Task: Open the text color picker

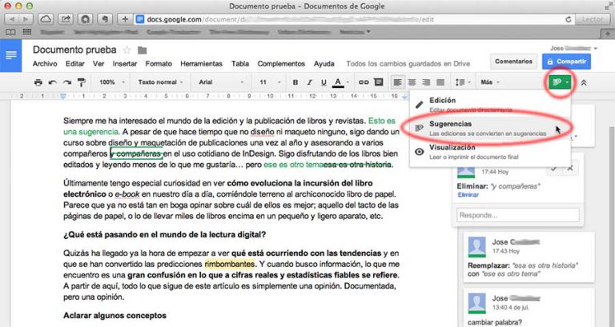Action: pyautogui.click(x=340, y=82)
